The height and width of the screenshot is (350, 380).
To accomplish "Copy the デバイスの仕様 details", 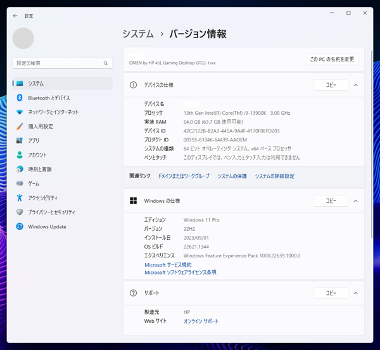I will click(331, 85).
